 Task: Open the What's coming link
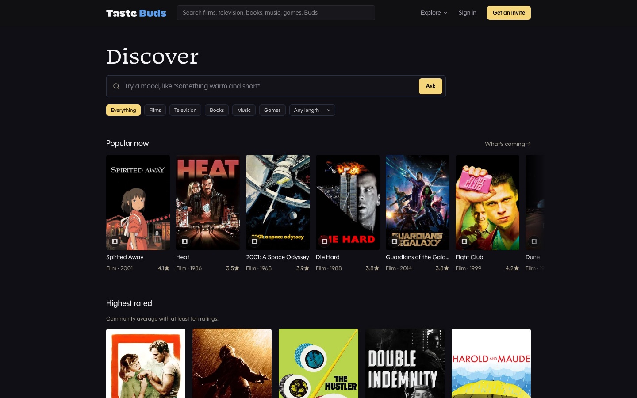[508, 144]
